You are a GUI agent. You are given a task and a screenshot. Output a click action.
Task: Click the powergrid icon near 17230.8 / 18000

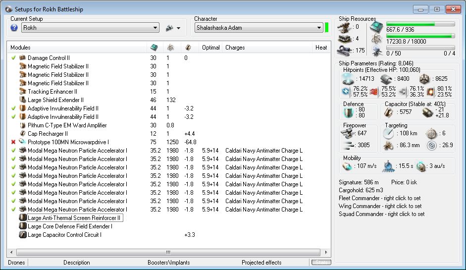click(376, 39)
